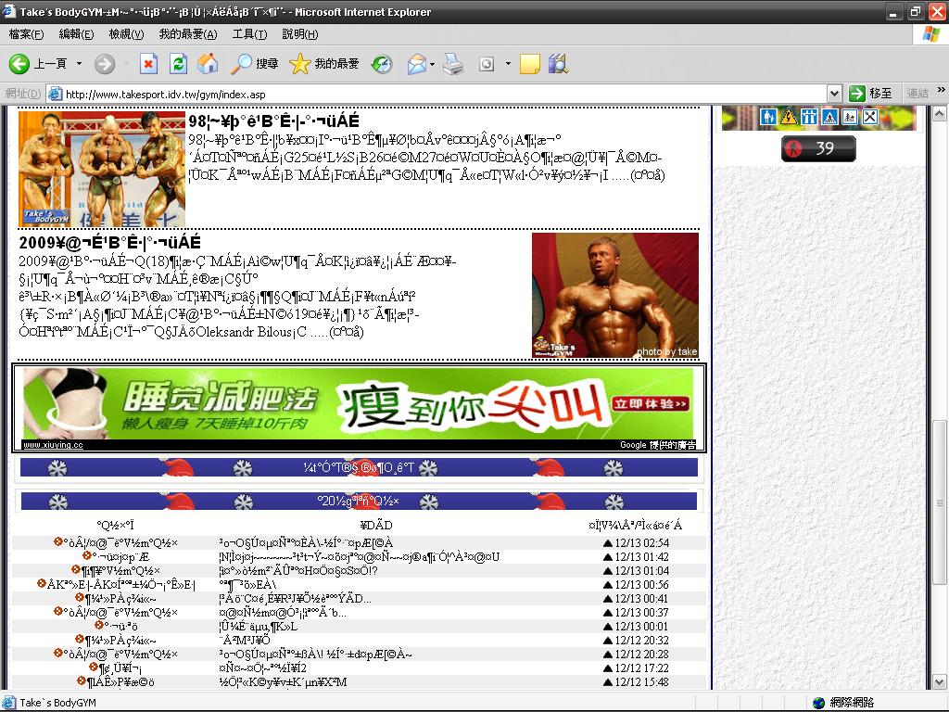Open the Tools (工具) menu

[249, 34]
